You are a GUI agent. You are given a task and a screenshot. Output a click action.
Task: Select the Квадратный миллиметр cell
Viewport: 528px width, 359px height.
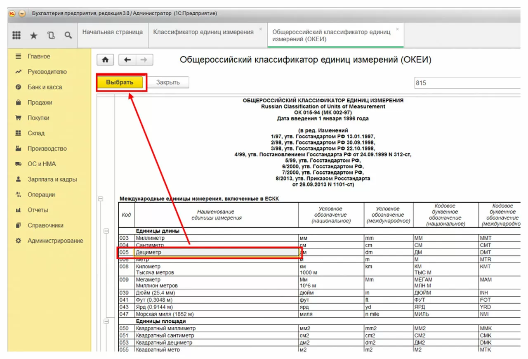pyautogui.click(x=217, y=328)
